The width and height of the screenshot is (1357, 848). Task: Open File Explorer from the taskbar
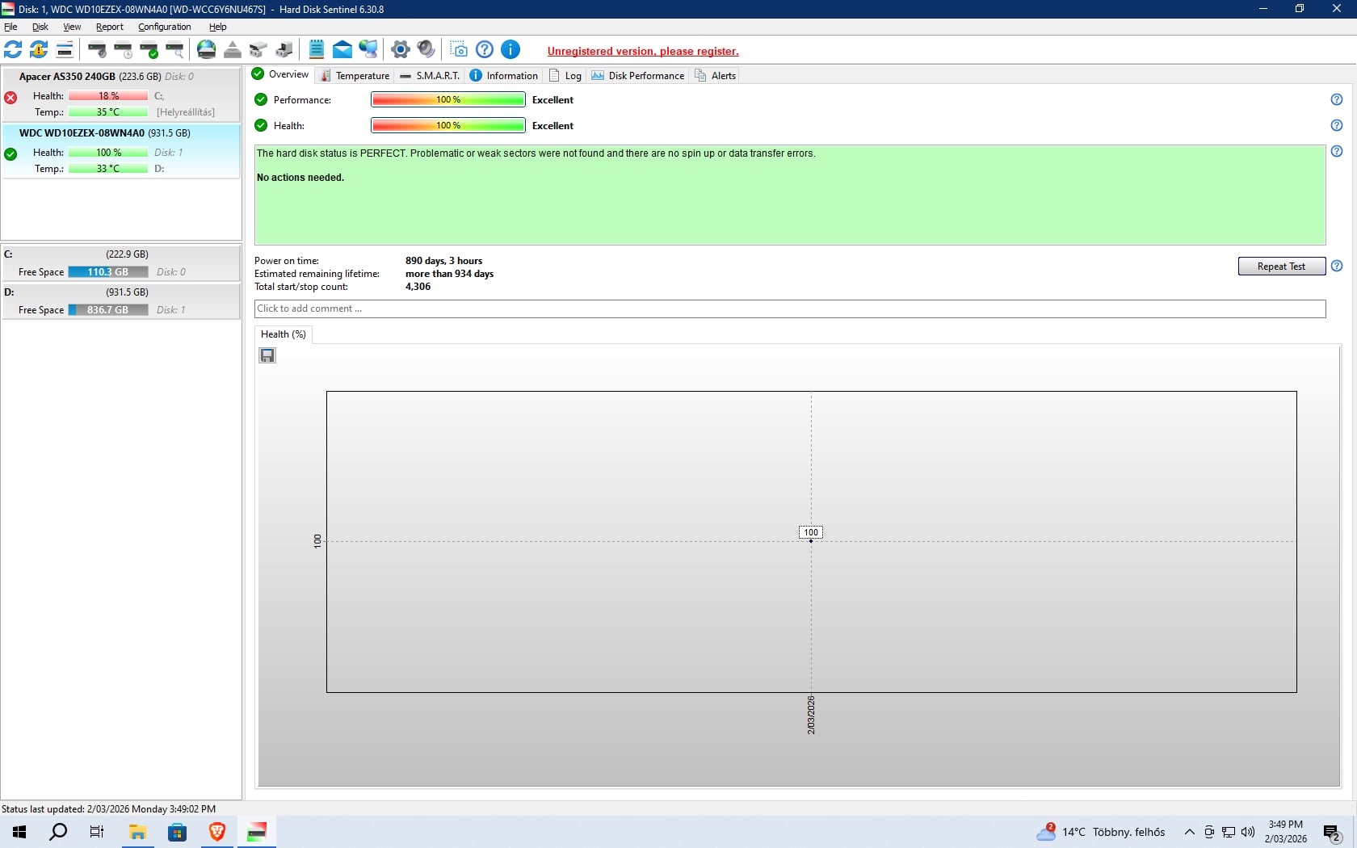(x=138, y=832)
